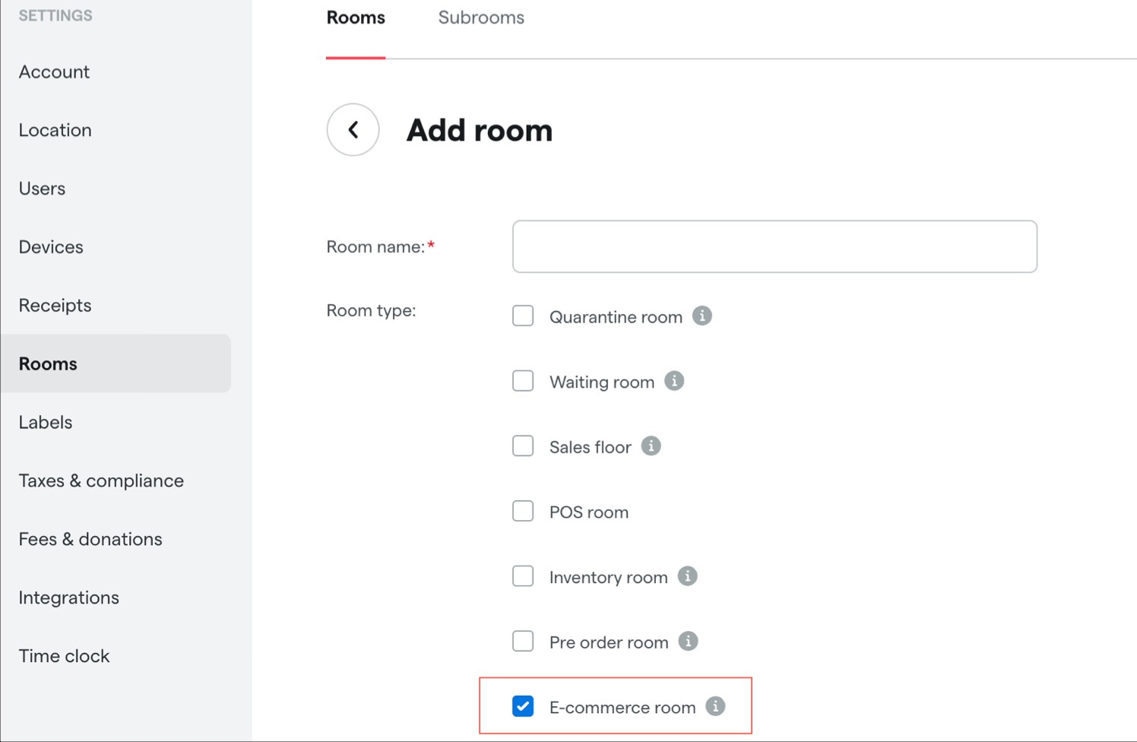Open Taxes & compliance settings
1137x742 pixels.
(x=101, y=480)
